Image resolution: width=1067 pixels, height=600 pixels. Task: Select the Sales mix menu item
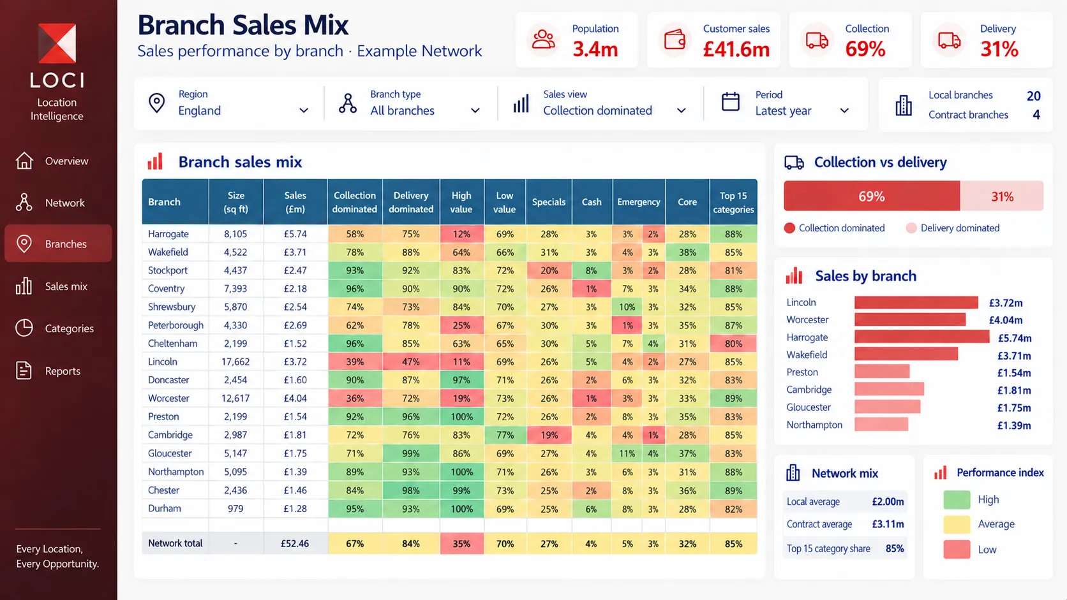pos(58,286)
